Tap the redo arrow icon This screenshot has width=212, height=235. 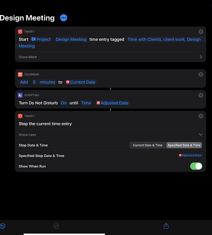56,226
